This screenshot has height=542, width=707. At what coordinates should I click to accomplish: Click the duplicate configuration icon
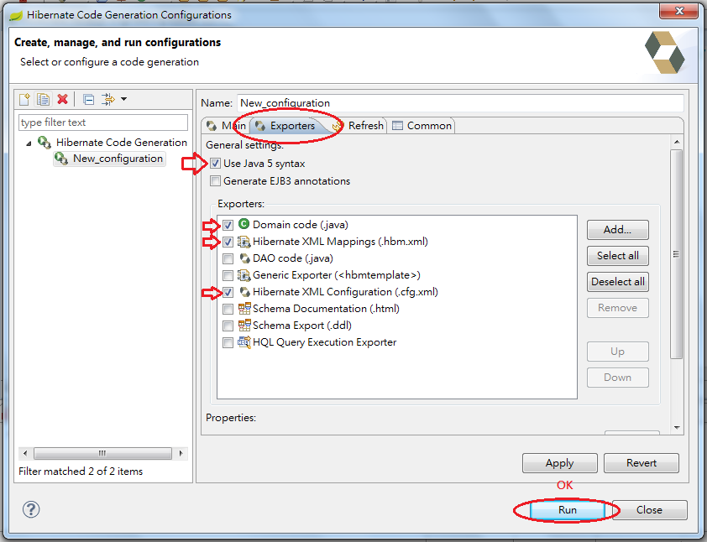coord(44,99)
